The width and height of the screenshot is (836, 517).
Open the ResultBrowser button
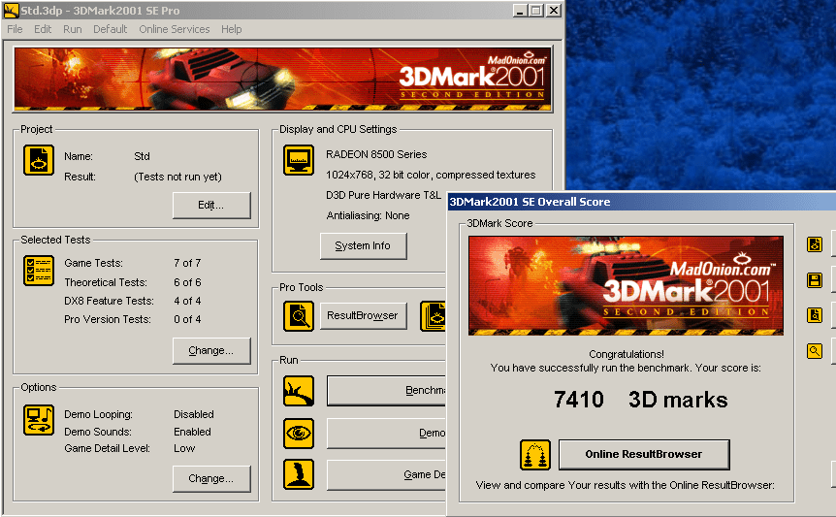pyautogui.click(x=363, y=315)
